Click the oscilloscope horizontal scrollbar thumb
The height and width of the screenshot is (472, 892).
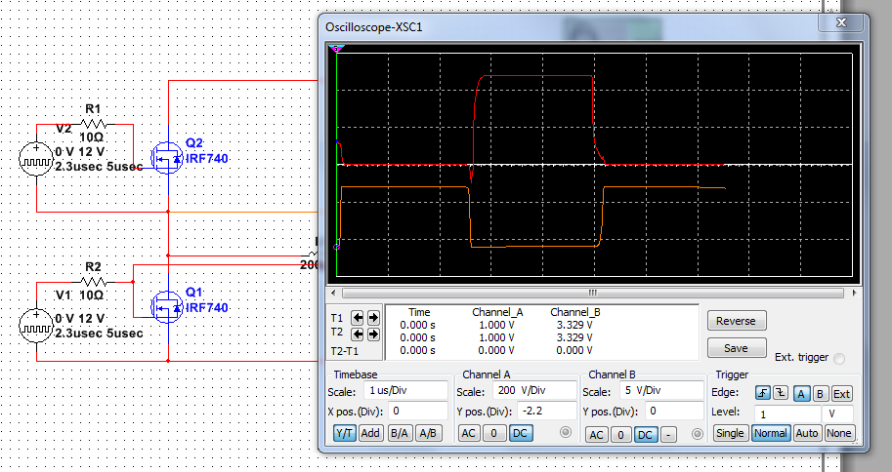pyautogui.click(x=592, y=294)
